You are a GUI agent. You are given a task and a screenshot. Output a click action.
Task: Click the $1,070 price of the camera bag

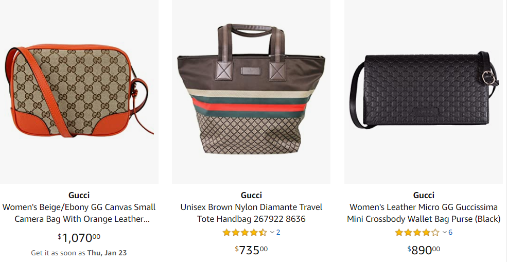(x=79, y=238)
